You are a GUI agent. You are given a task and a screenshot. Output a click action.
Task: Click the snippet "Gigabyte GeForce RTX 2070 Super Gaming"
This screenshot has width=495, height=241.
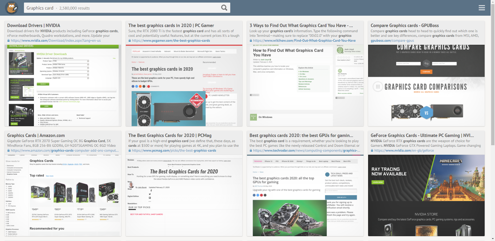(62, 143)
